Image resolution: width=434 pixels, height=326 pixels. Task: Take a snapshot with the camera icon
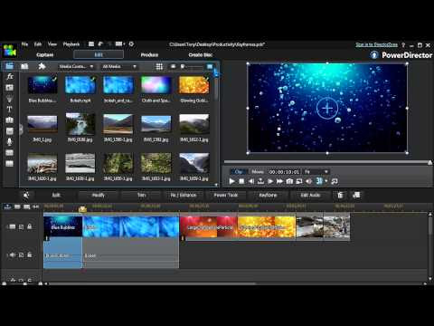tap(289, 181)
